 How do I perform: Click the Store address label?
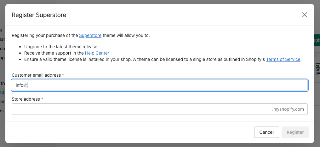pos(26,99)
